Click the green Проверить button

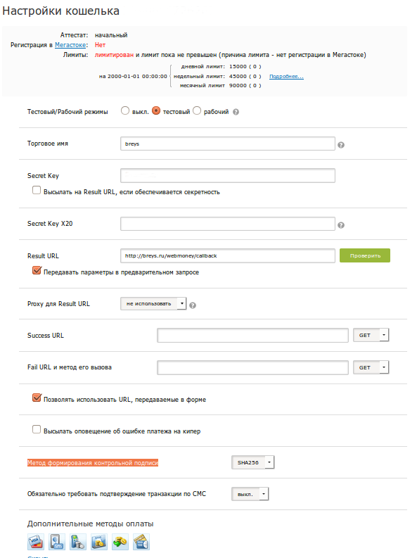365,255
